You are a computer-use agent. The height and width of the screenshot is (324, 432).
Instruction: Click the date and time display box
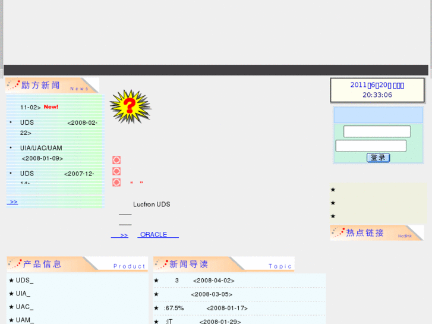pos(377,90)
